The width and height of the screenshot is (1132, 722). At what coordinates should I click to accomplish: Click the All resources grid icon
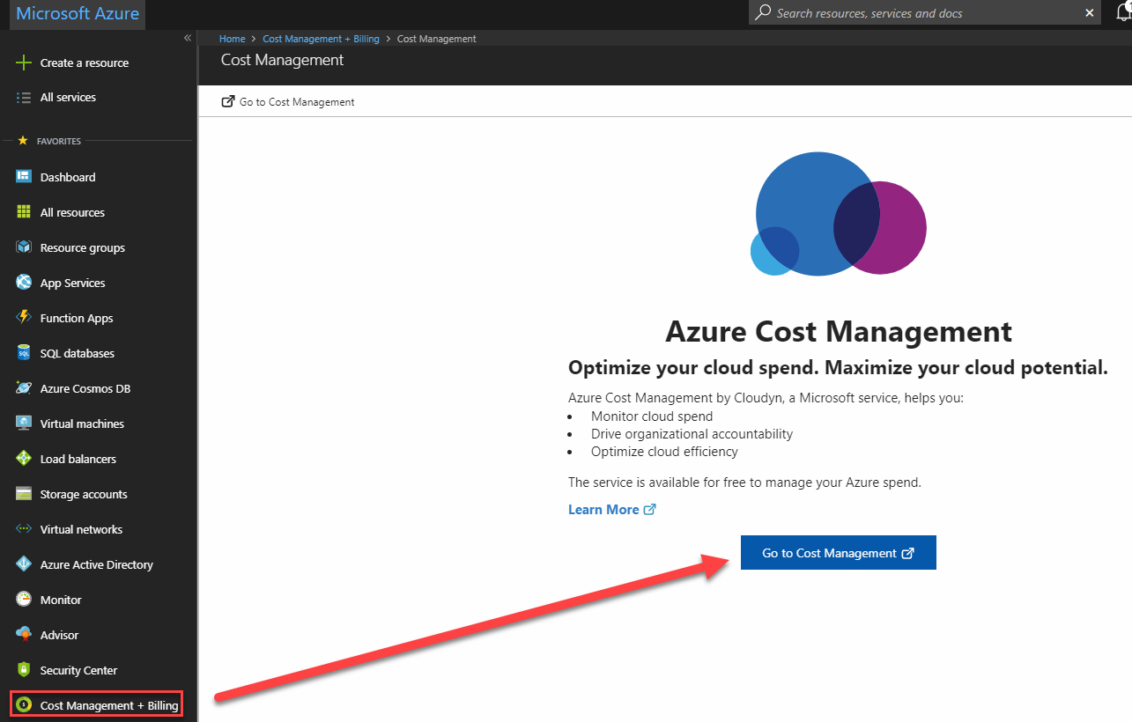24,212
